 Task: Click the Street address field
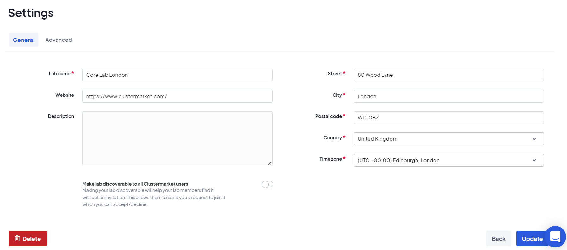point(448,75)
